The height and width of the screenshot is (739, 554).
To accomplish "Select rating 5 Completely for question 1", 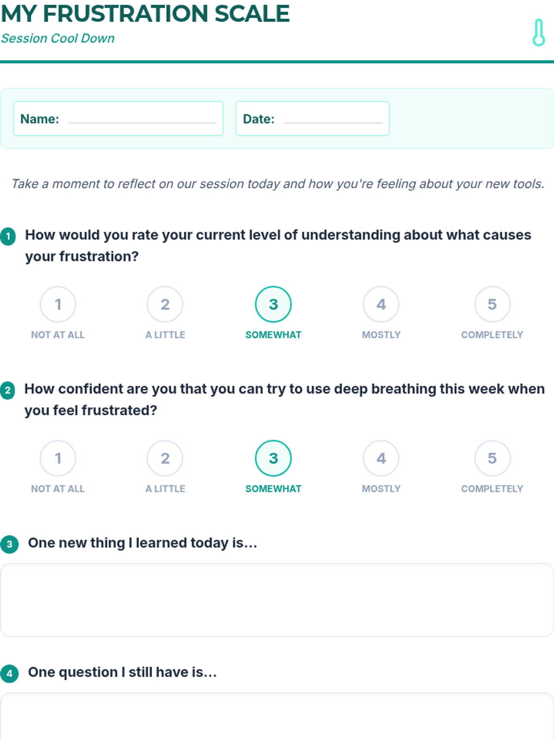I will coord(492,304).
